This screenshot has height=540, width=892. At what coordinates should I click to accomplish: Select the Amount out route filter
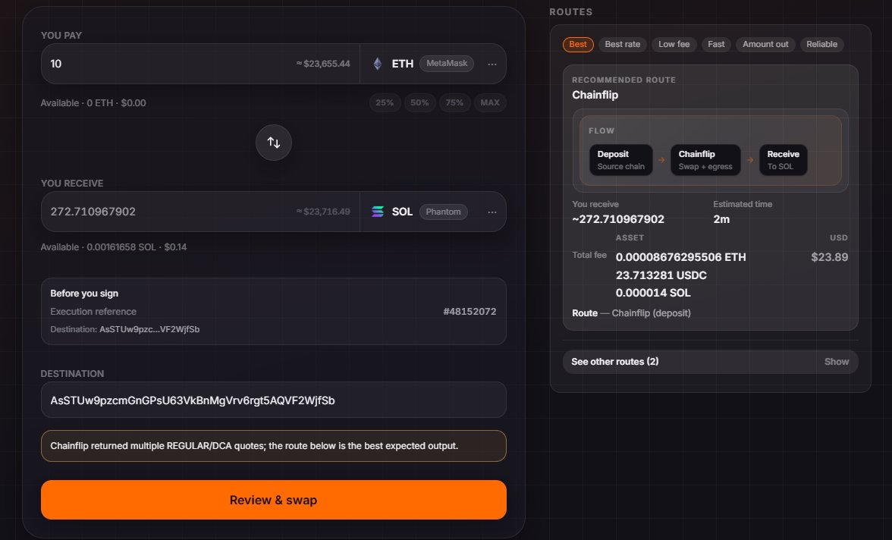(766, 45)
